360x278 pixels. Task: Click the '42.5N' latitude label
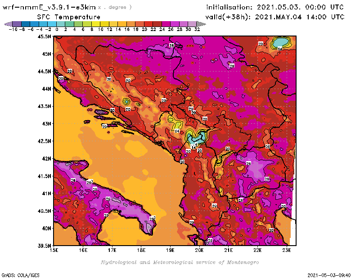pos(44,141)
